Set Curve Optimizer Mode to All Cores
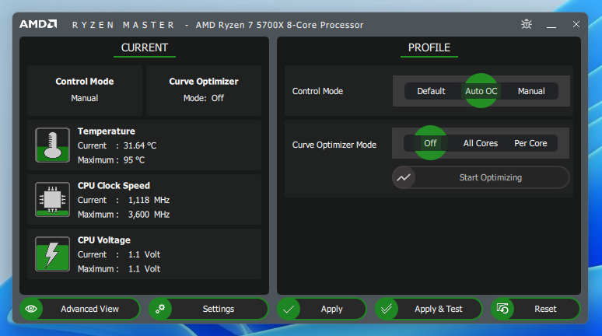Screen dimensions: 602x336 click(x=481, y=143)
